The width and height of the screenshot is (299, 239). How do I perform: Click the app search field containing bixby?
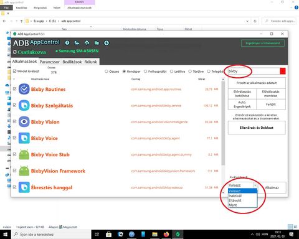click(x=254, y=71)
